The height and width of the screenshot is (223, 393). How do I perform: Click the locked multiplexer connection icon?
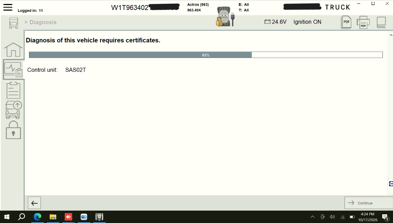coord(225,17)
